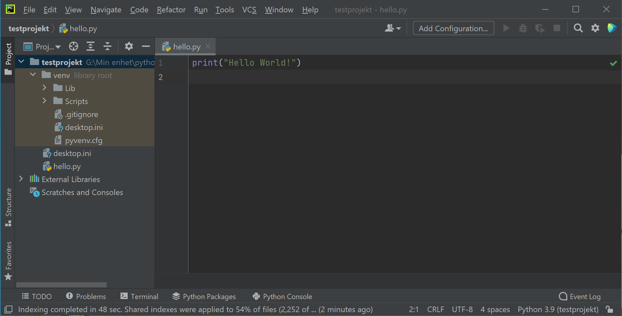This screenshot has height=316, width=622.
Task: Click the Select Opened File locate icon
Action: pyautogui.click(x=74, y=46)
